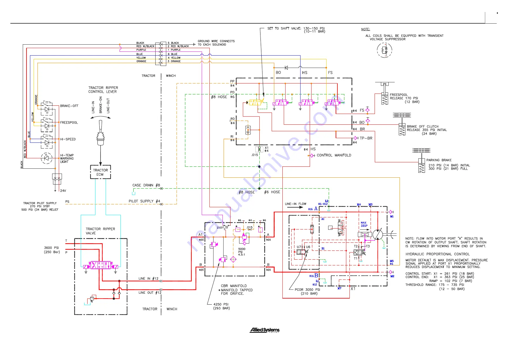
Task: Click the HI-SPEED switch symbol
Action: [x=46, y=141]
